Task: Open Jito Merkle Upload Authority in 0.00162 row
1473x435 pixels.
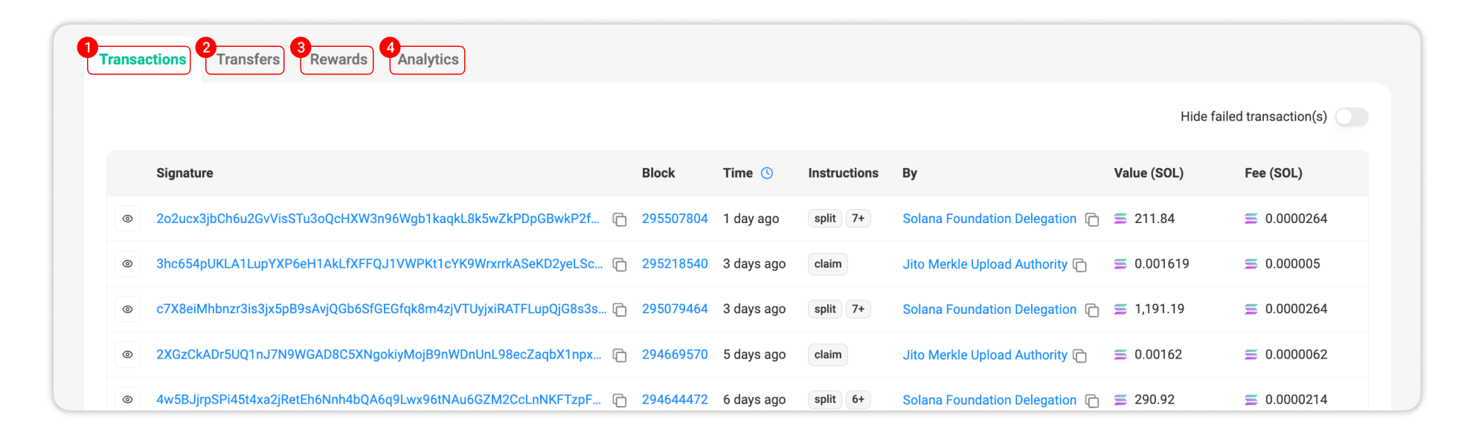Action: point(985,355)
